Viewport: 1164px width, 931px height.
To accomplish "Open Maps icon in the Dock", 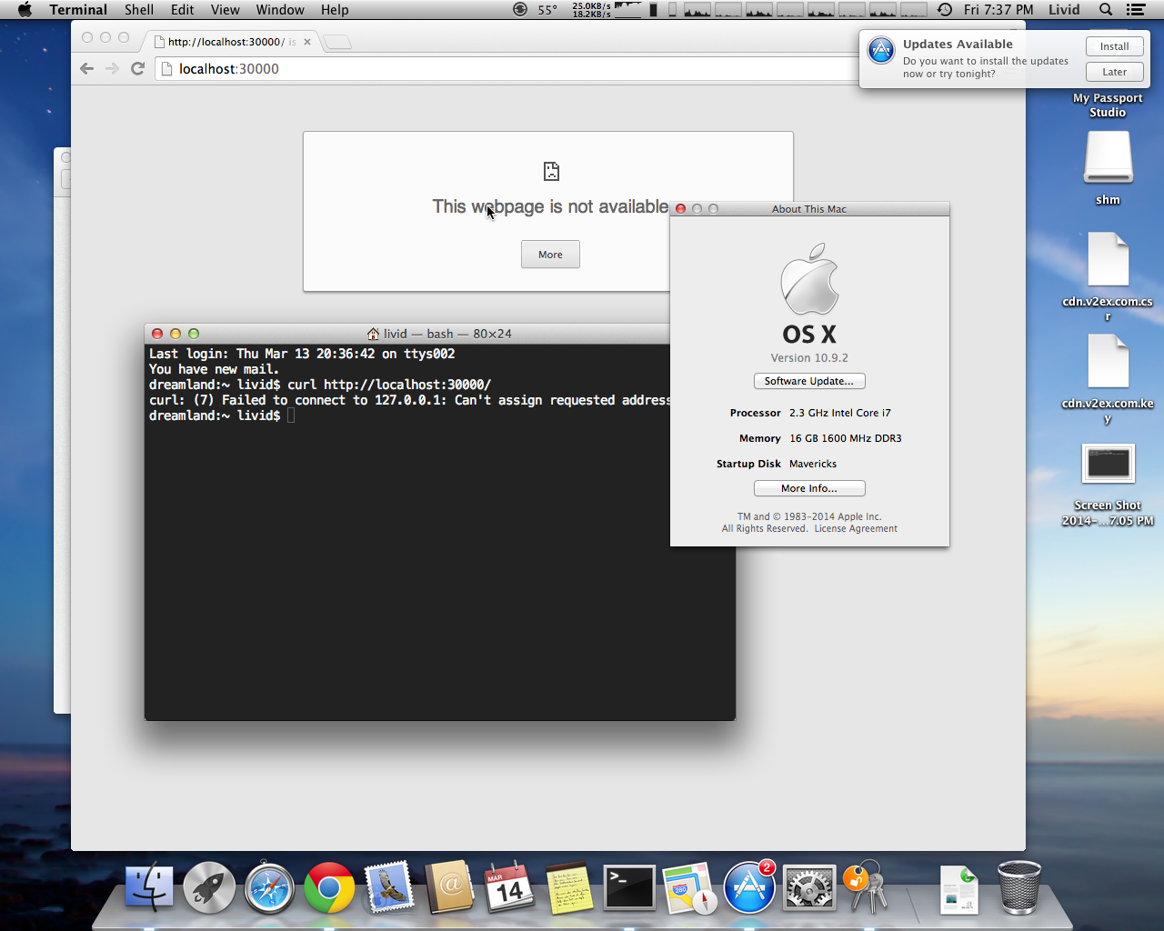I will pyautogui.click(x=689, y=887).
